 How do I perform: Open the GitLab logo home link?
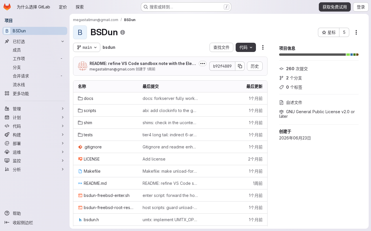point(7,7)
